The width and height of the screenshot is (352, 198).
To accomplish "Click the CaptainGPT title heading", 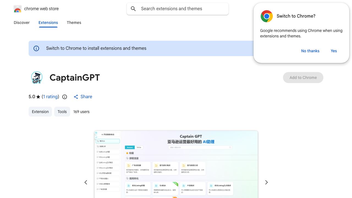I will coord(75,78).
